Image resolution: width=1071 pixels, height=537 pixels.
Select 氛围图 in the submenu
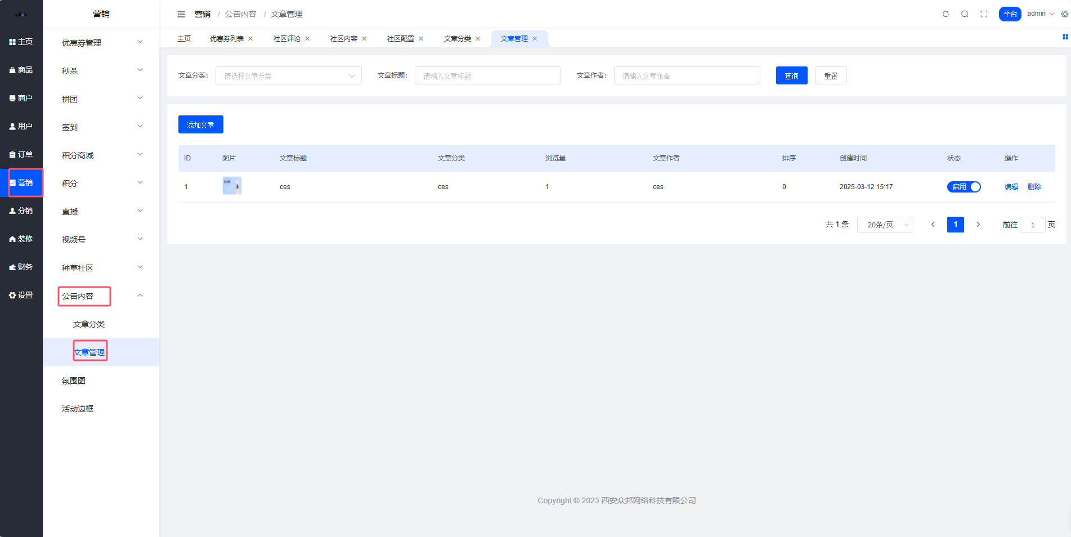[74, 381]
